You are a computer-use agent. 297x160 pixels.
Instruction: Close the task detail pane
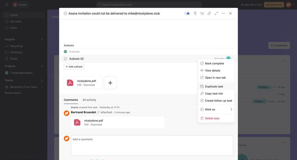click(x=230, y=13)
